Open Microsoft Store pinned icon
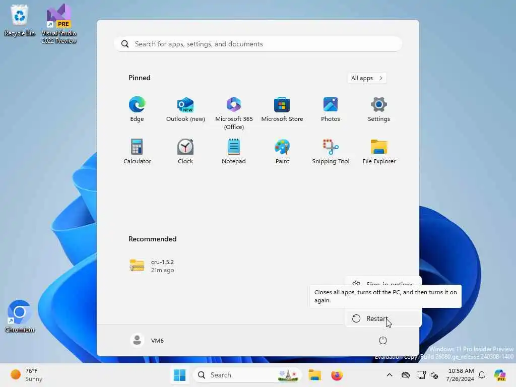Viewport: 516px width, 387px height. click(282, 109)
